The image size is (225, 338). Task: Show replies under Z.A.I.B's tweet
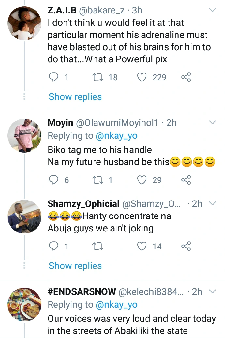(x=75, y=97)
